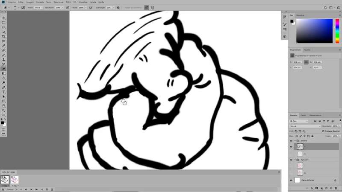Screen dimensions: 342x192
Task: Toggle the layer filter on/off switch
Action: pos(340,120)
